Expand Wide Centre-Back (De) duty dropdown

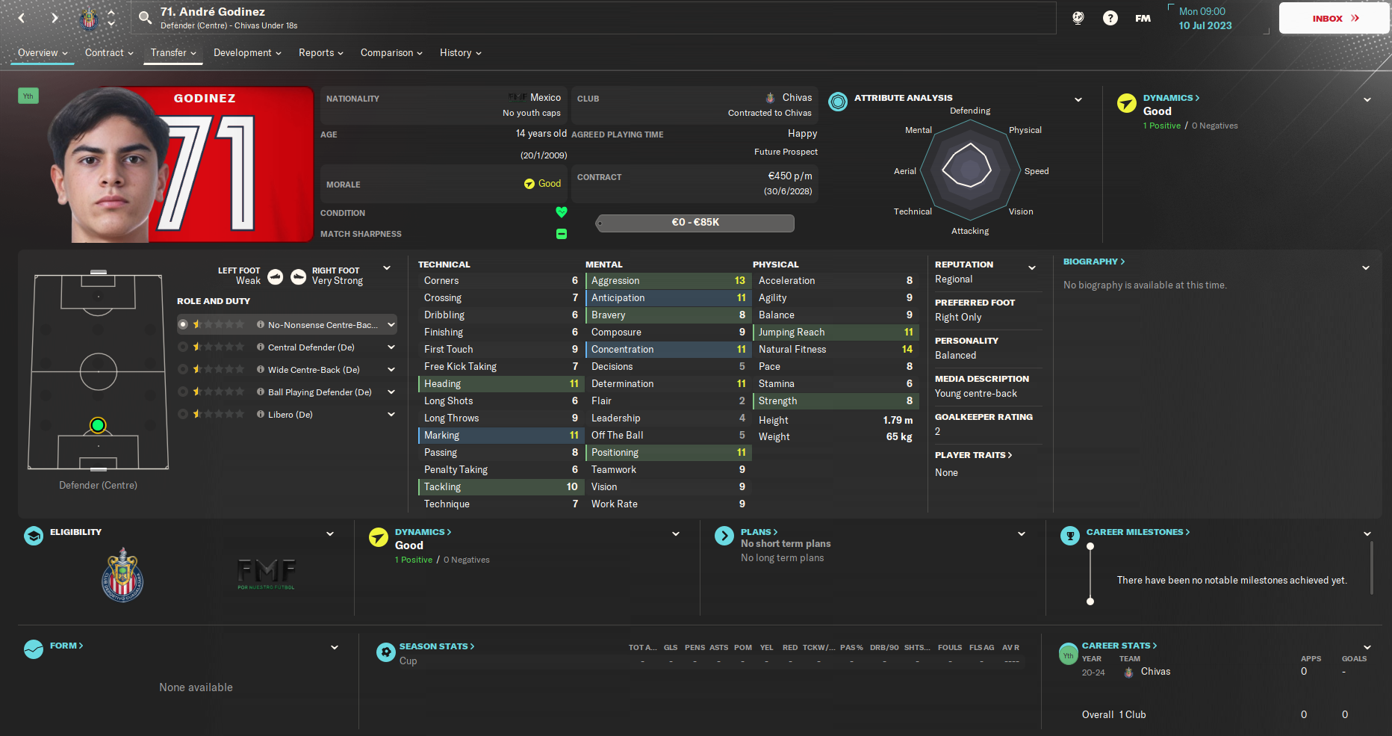pos(391,369)
